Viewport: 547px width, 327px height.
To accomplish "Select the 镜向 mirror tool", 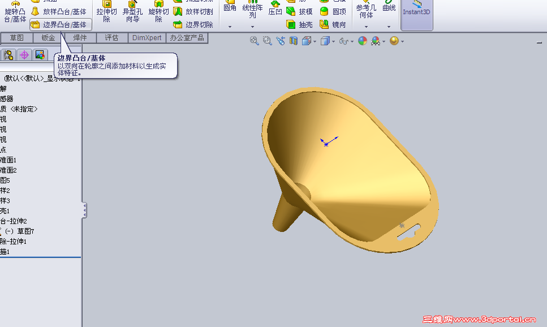I will 333,24.
